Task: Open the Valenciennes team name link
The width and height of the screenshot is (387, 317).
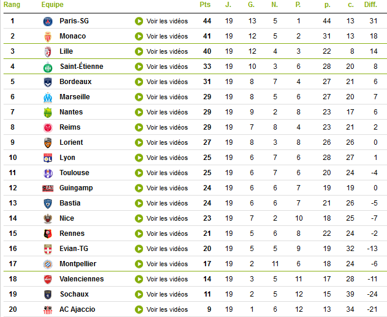Action: click(x=82, y=279)
